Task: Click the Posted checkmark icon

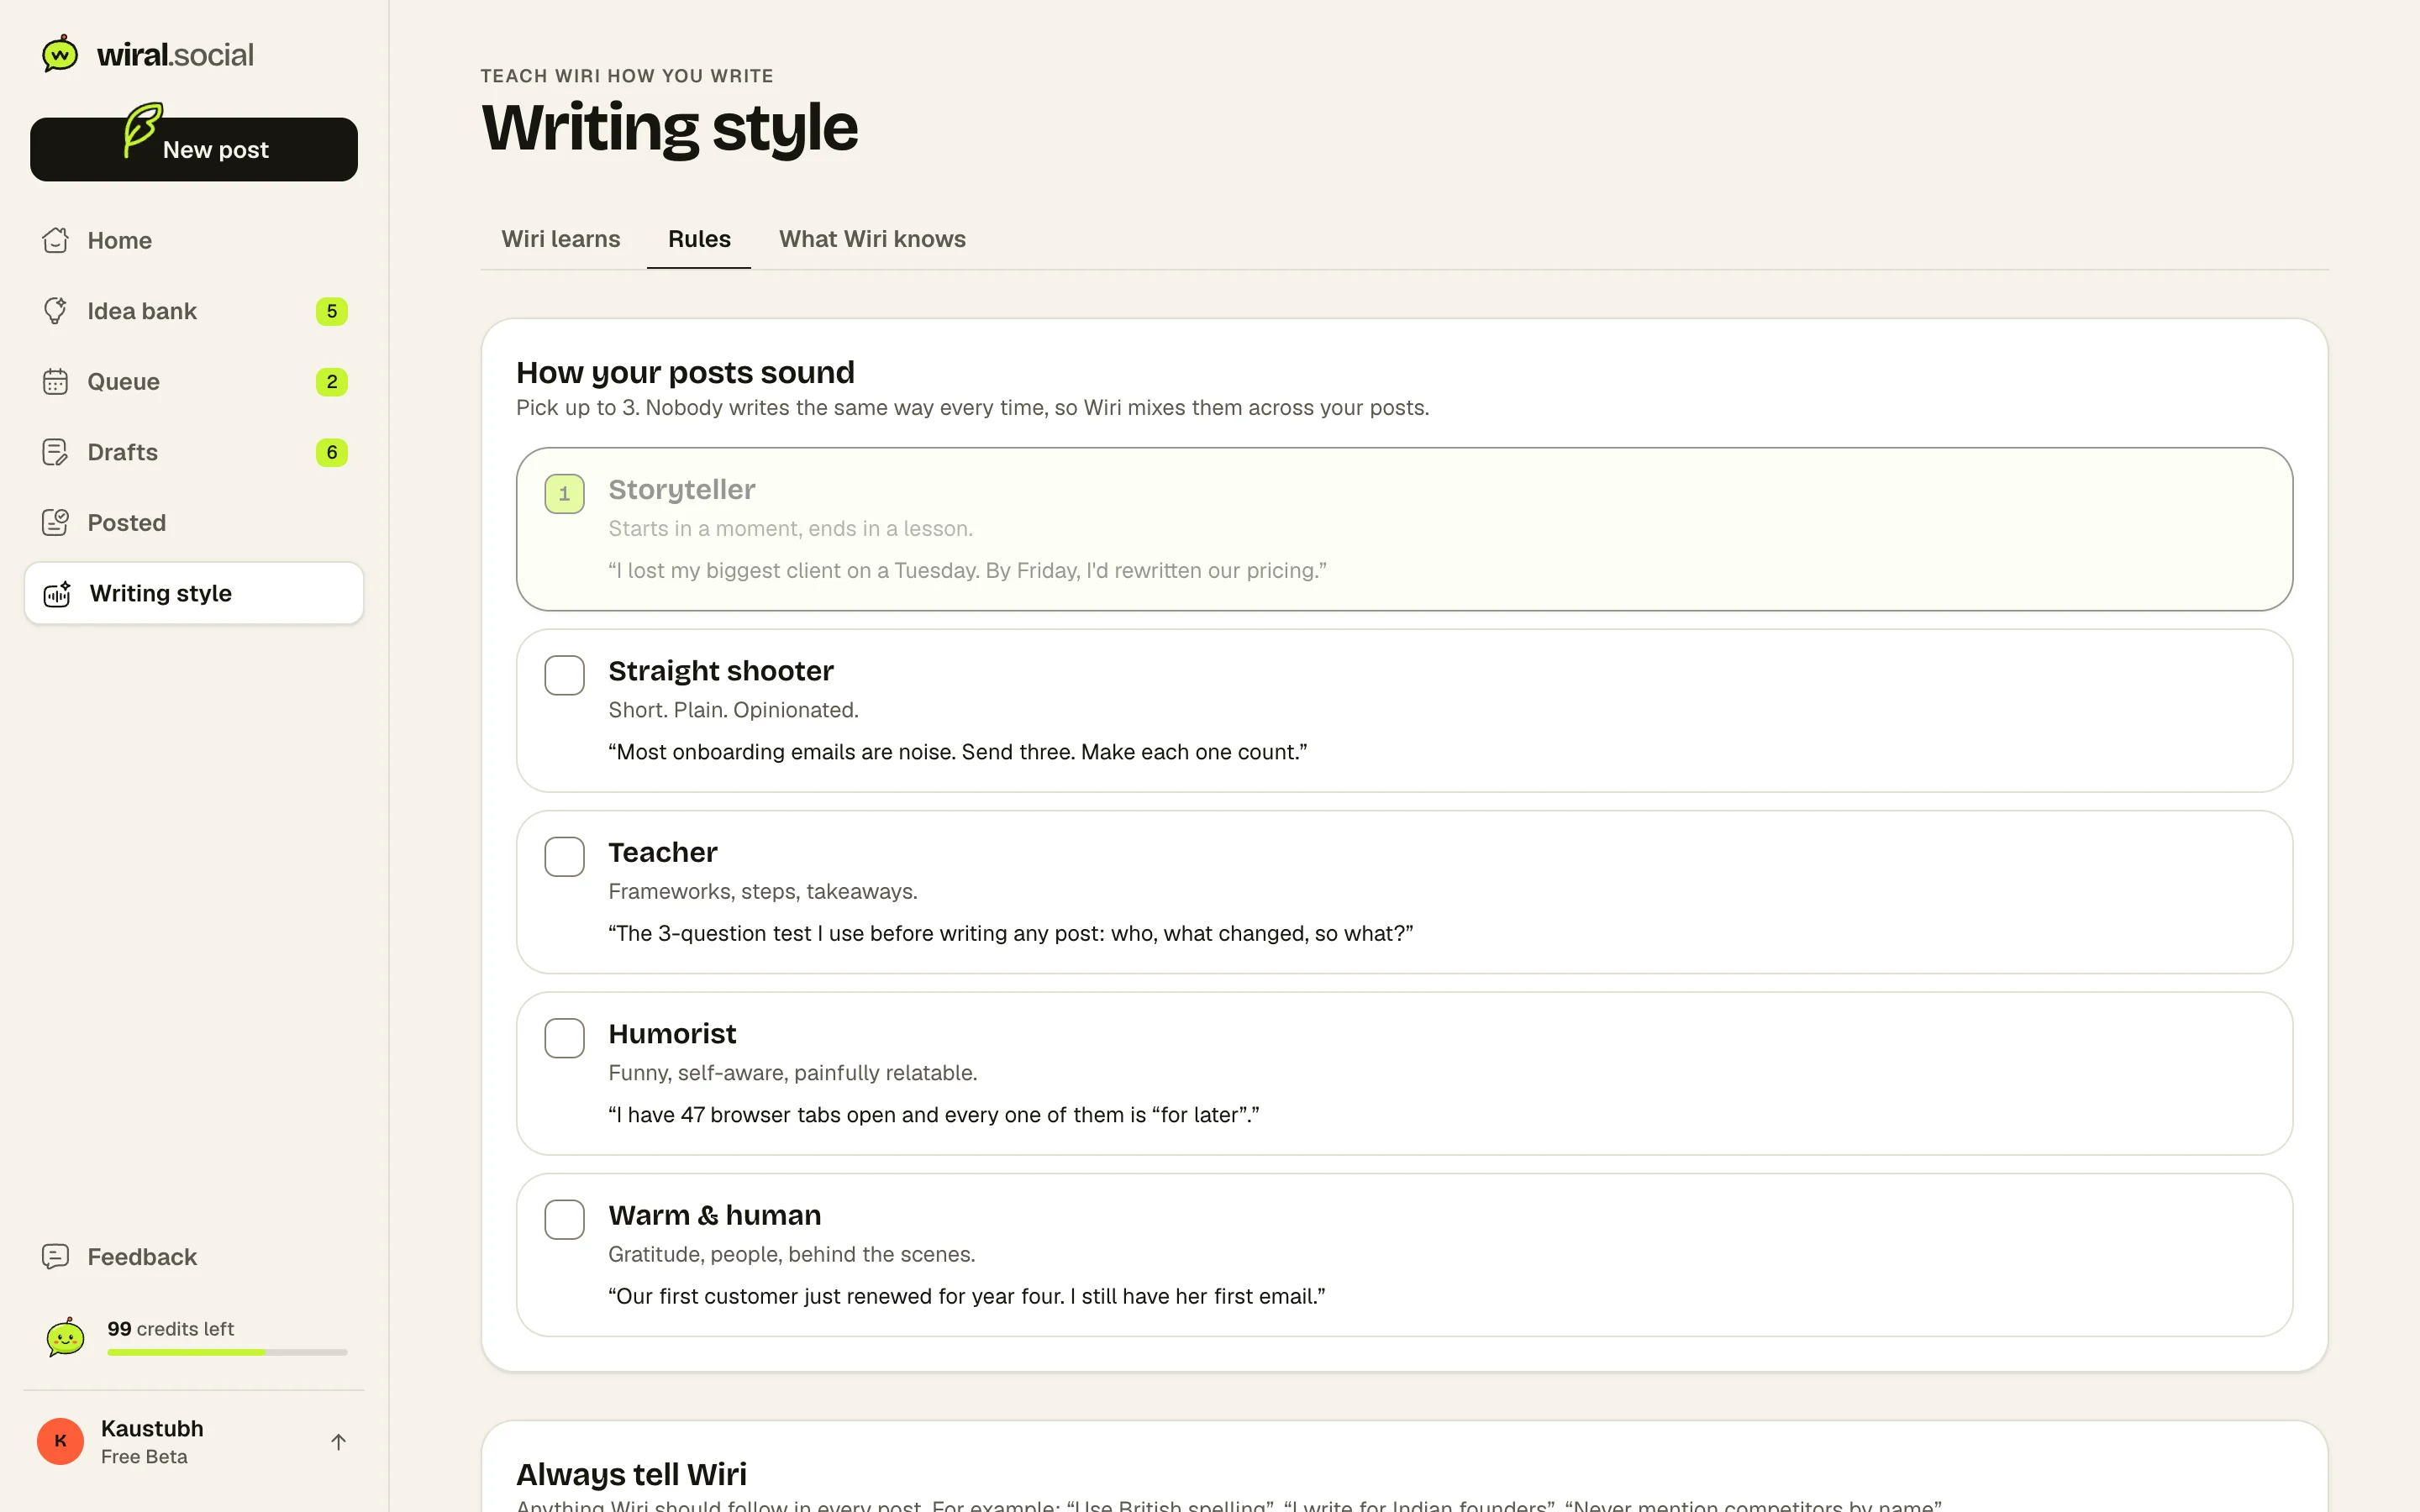Action: 56,523
